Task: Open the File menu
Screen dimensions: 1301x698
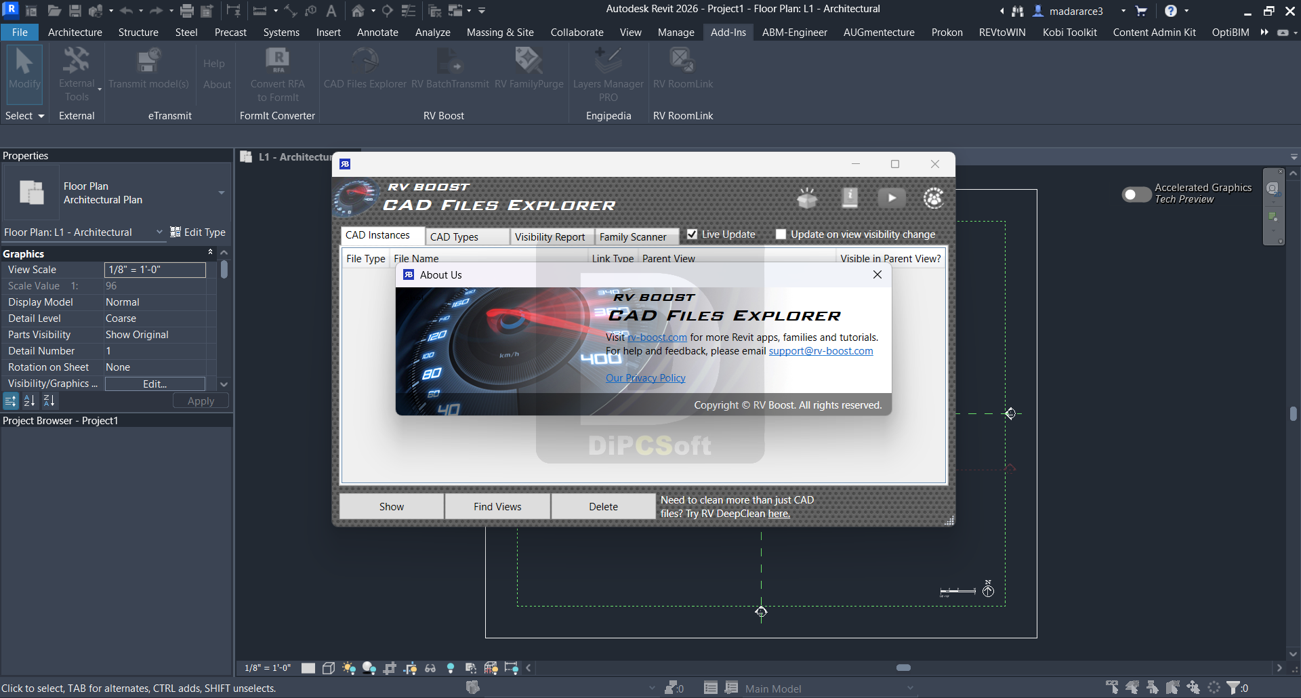Action: 20,32
